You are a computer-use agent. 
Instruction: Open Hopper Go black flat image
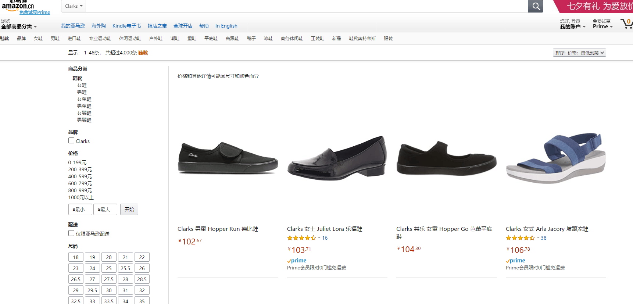(446, 158)
